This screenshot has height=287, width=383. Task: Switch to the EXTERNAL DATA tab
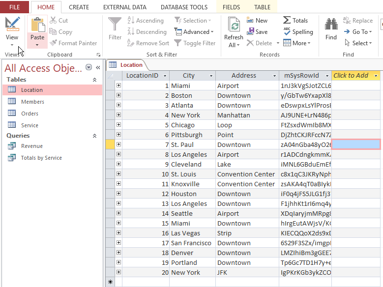pos(125,7)
